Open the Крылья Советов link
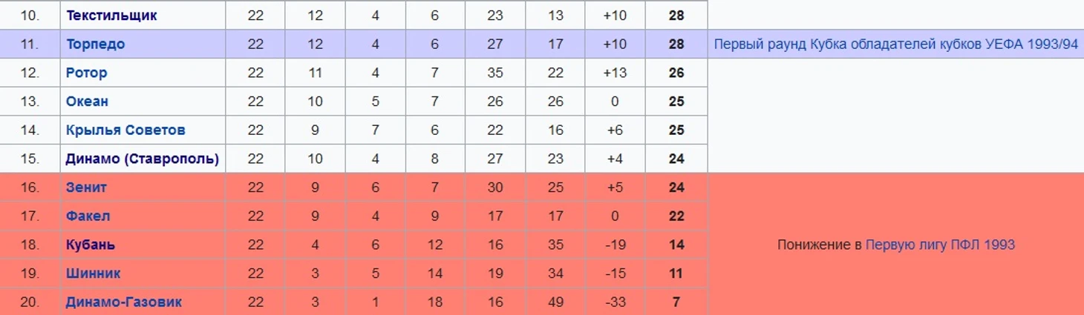This screenshot has height=315, width=1084. 125,130
